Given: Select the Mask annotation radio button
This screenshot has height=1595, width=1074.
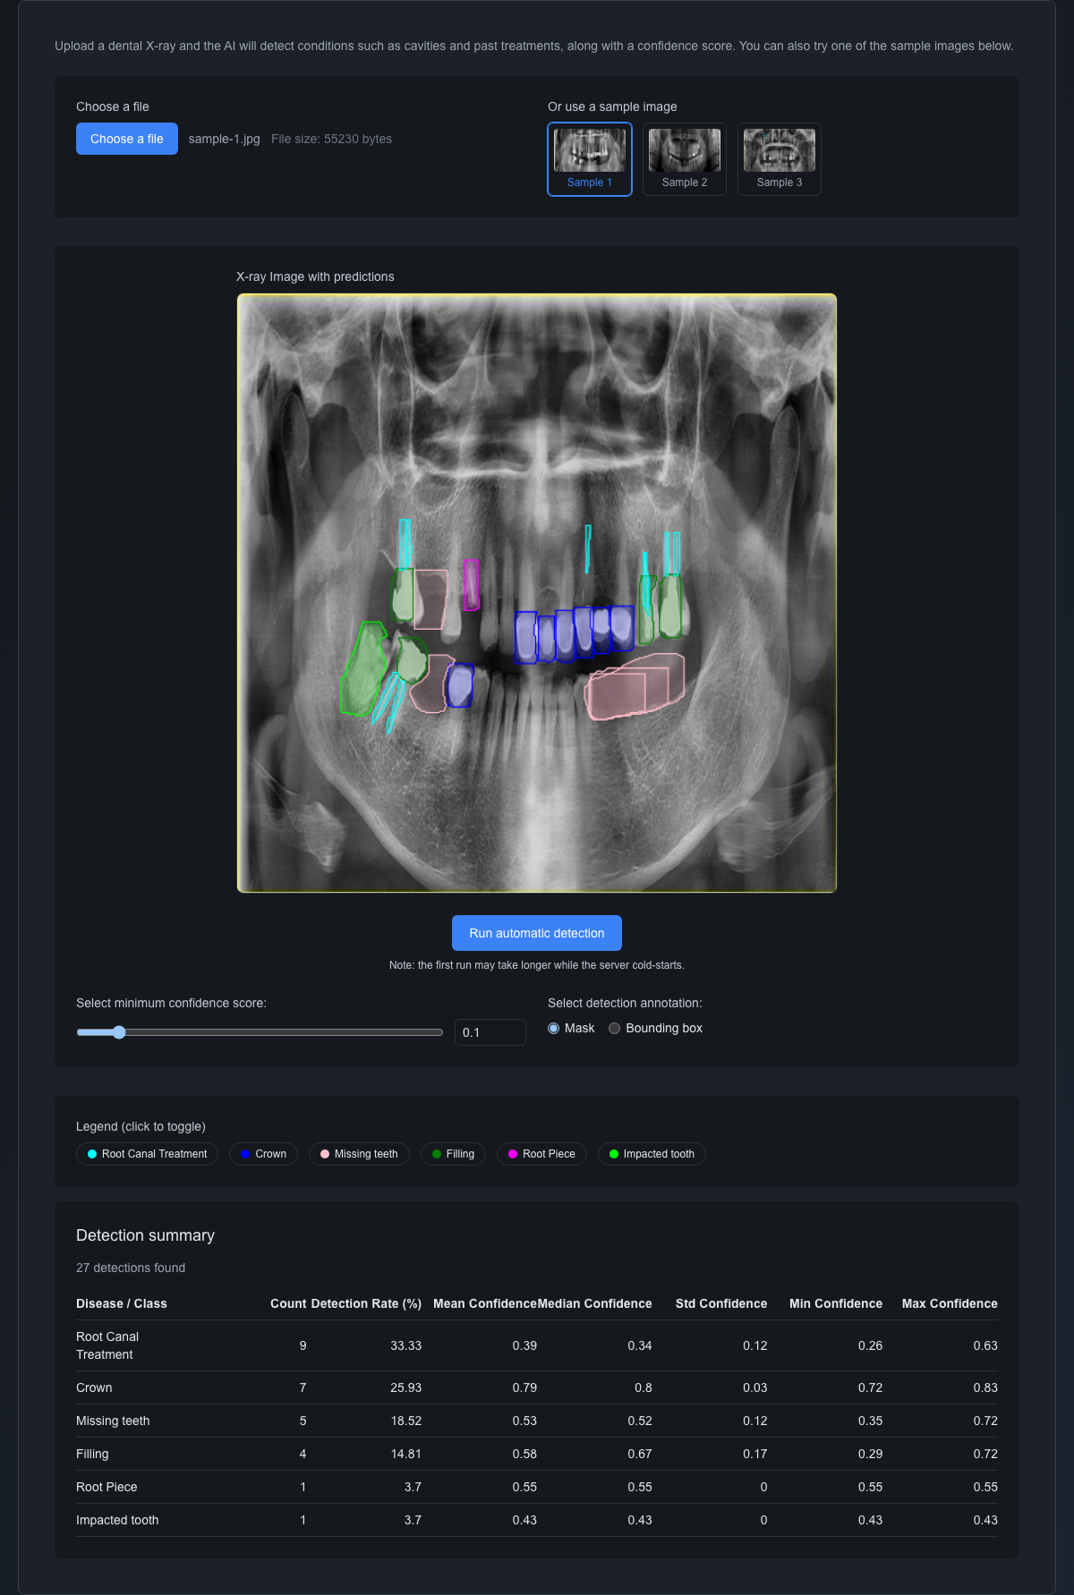Looking at the screenshot, I should (x=553, y=1029).
